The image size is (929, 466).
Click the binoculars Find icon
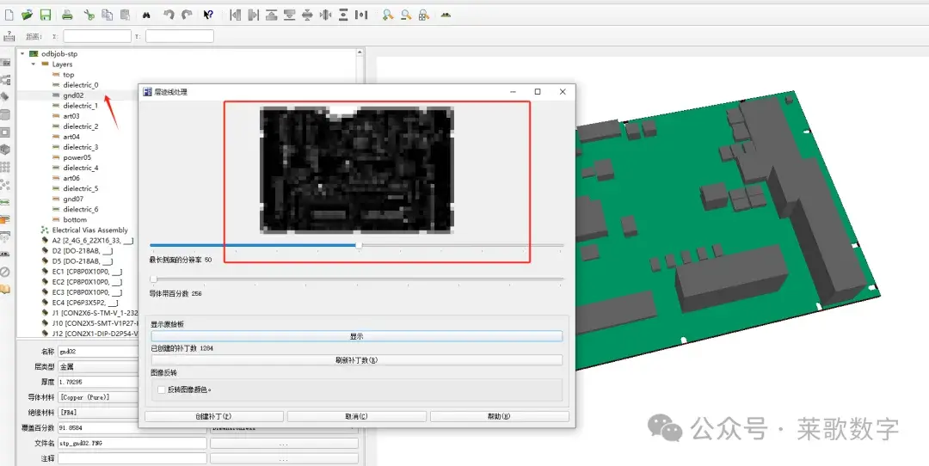point(146,15)
